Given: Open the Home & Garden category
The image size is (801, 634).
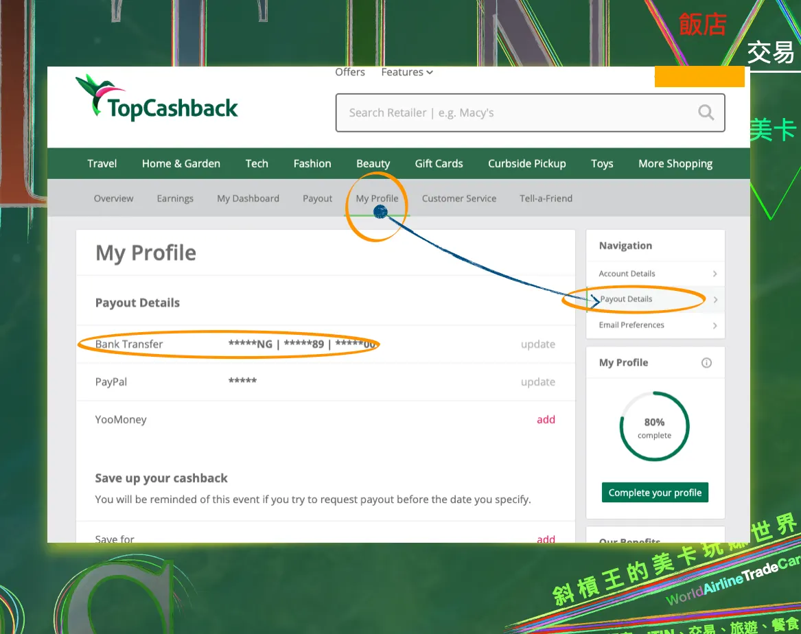Looking at the screenshot, I should [x=181, y=163].
